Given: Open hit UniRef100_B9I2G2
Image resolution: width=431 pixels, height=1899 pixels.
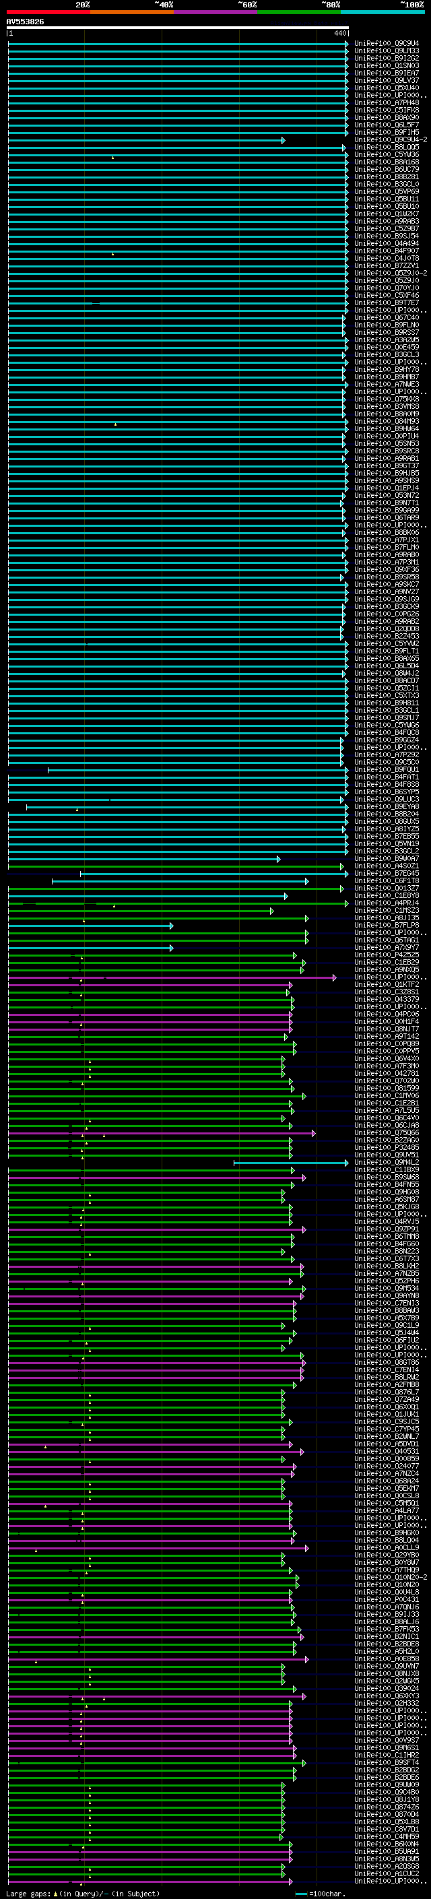Looking at the screenshot, I should pyautogui.click(x=387, y=58).
